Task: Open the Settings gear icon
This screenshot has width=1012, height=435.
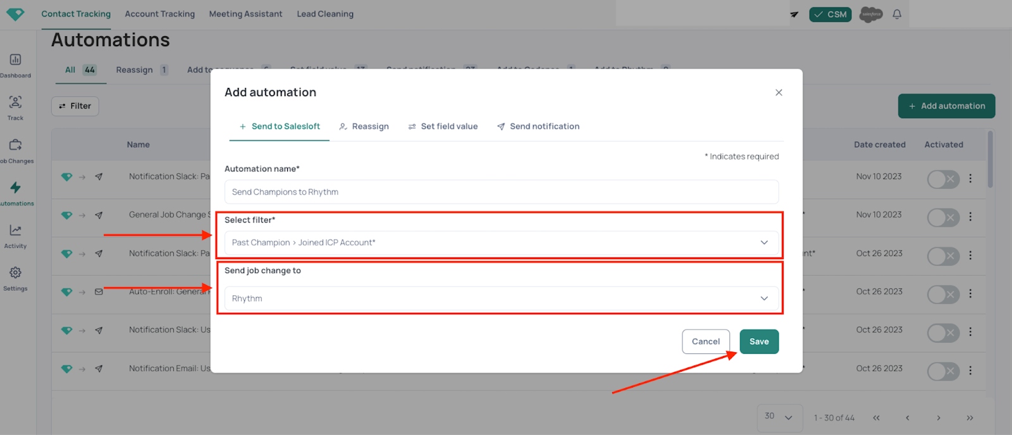Action: pyautogui.click(x=15, y=273)
